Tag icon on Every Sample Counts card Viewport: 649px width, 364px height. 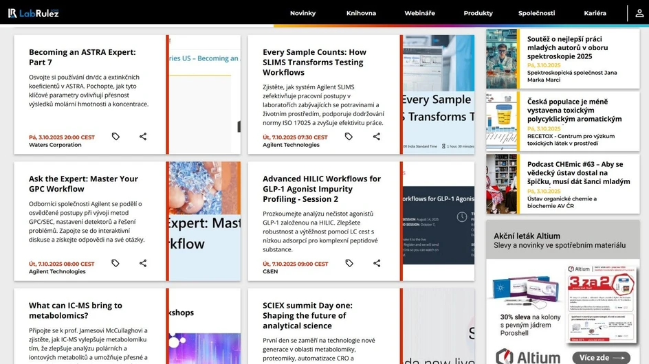(349, 137)
